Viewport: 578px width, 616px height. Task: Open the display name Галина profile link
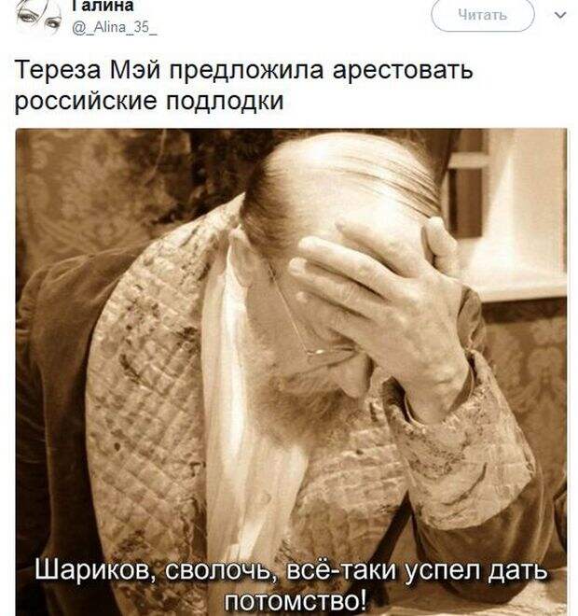click(x=103, y=6)
